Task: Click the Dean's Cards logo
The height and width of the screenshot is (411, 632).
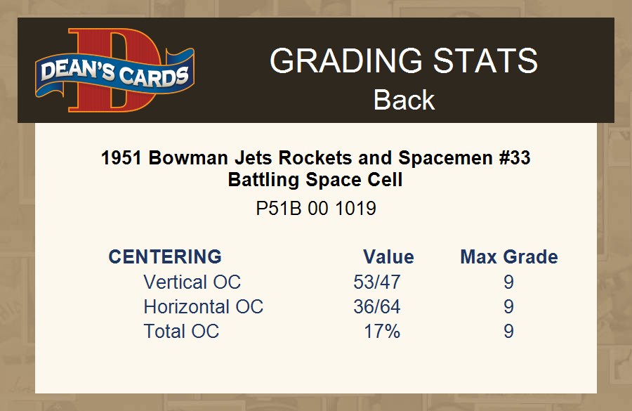Action: pyautogui.click(x=114, y=70)
